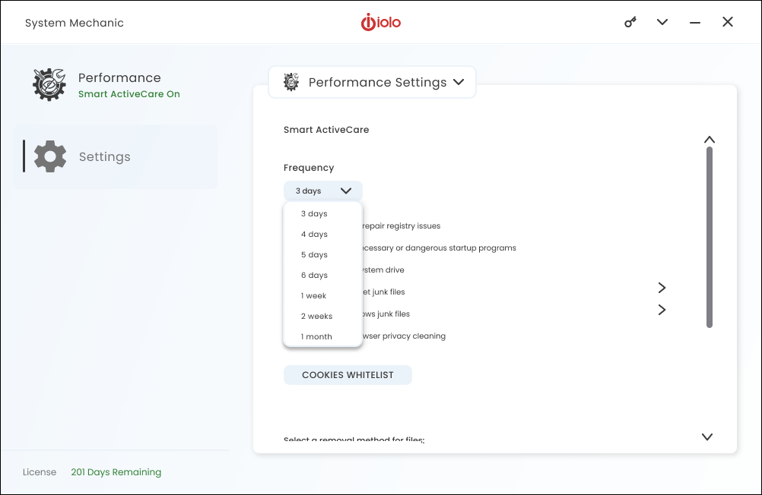Viewport: 762px width, 495px height.
Task: Expand the Performance Settings dropdown
Action: pyautogui.click(x=372, y=82)
